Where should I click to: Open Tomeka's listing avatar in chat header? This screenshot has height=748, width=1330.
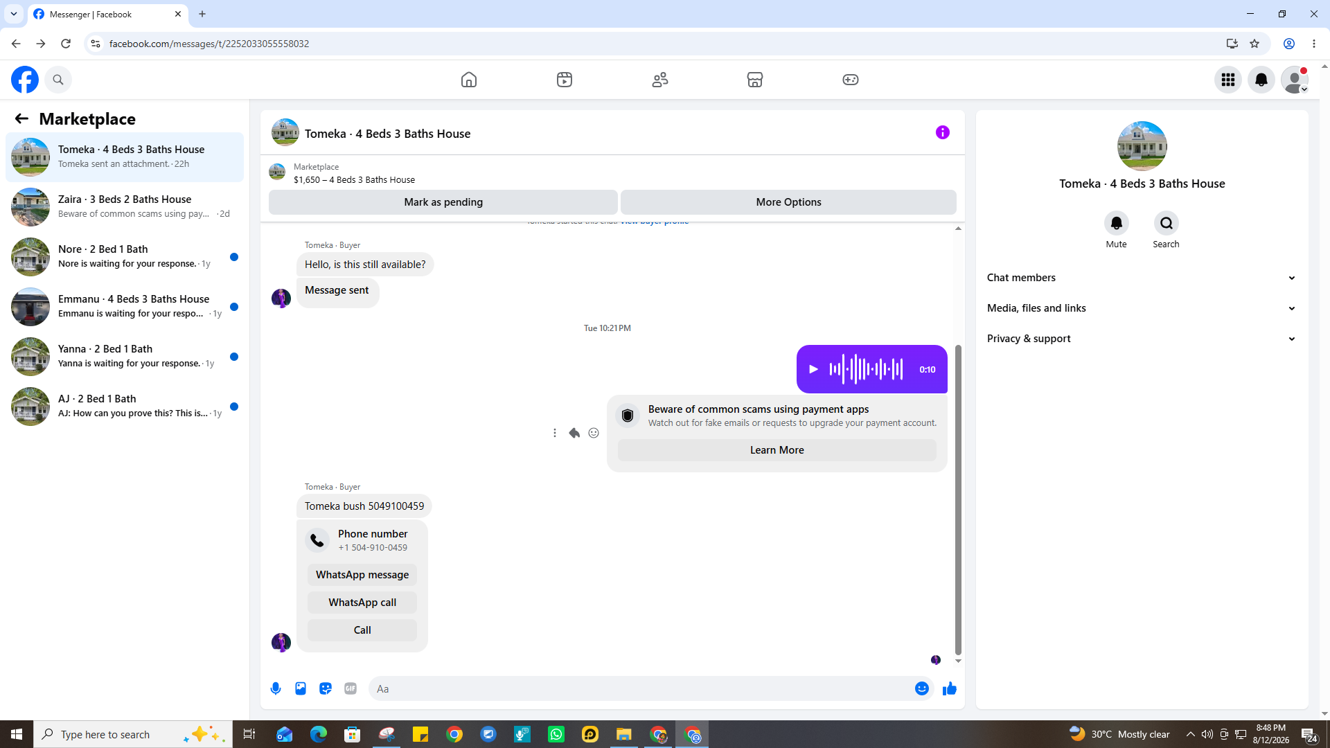(x=285, y=132)
